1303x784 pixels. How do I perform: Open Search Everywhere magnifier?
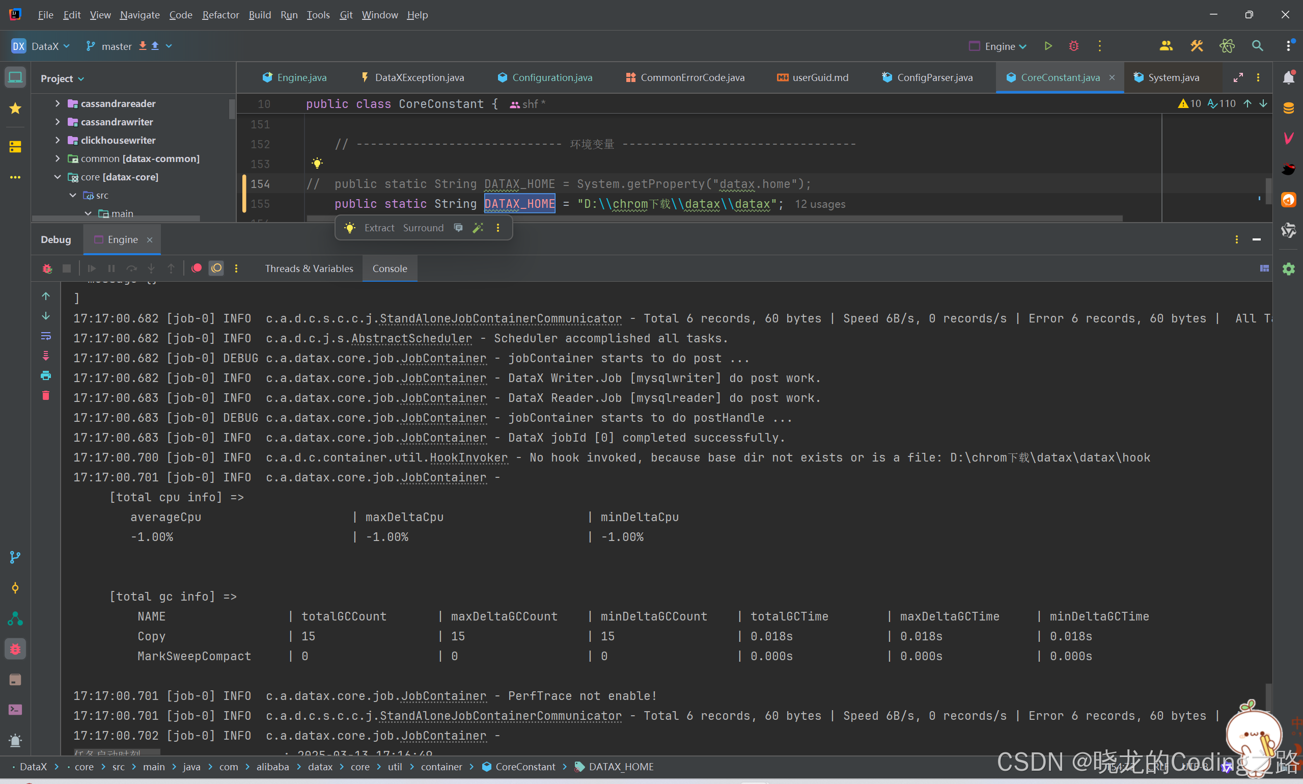coord(1258,46)
